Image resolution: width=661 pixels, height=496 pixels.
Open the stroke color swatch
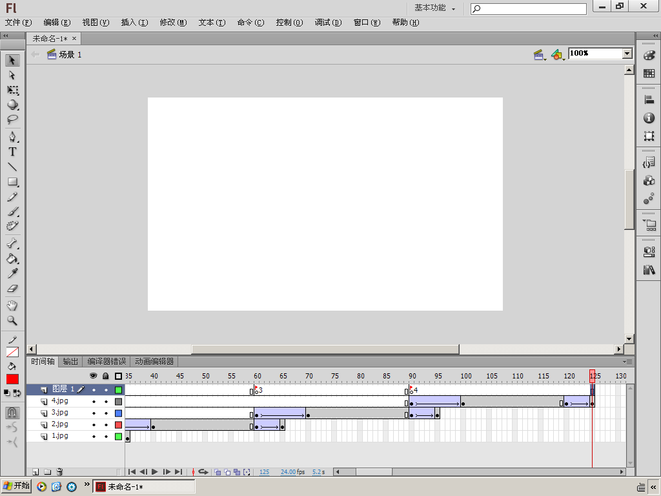click(12, 352)
